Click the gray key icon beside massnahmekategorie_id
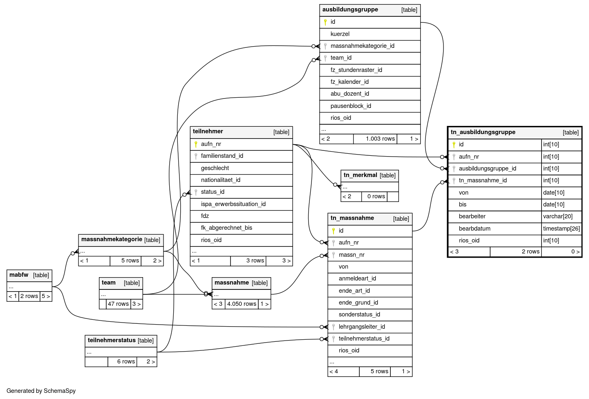 (325, 46)
